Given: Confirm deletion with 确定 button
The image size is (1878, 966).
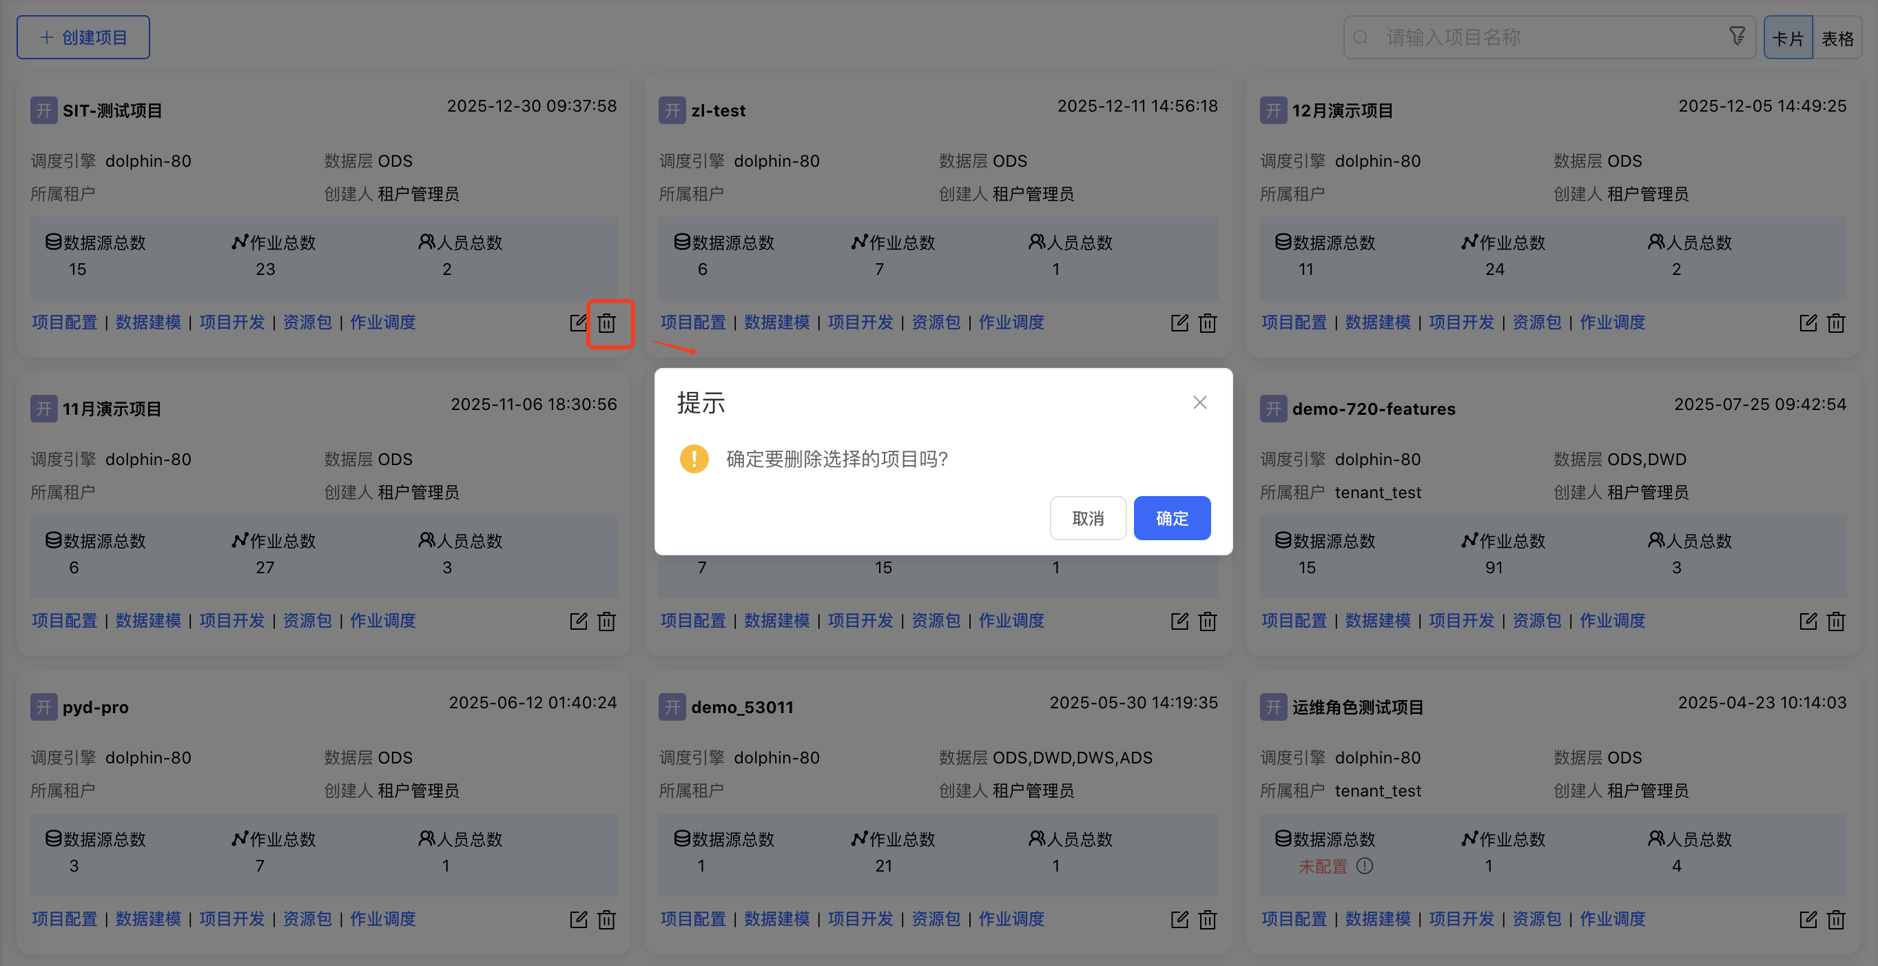Looking at the screenshot, I should tap(1172, 518).
